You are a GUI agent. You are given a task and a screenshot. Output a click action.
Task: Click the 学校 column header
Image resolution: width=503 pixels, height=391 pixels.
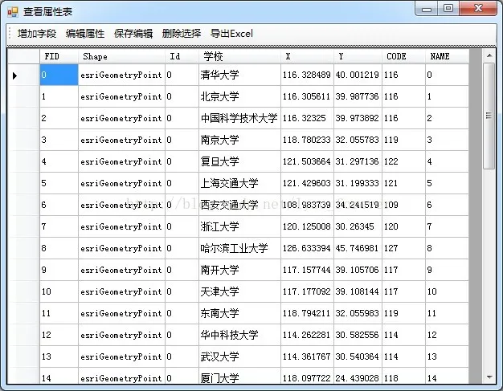(x=239, y=56)
